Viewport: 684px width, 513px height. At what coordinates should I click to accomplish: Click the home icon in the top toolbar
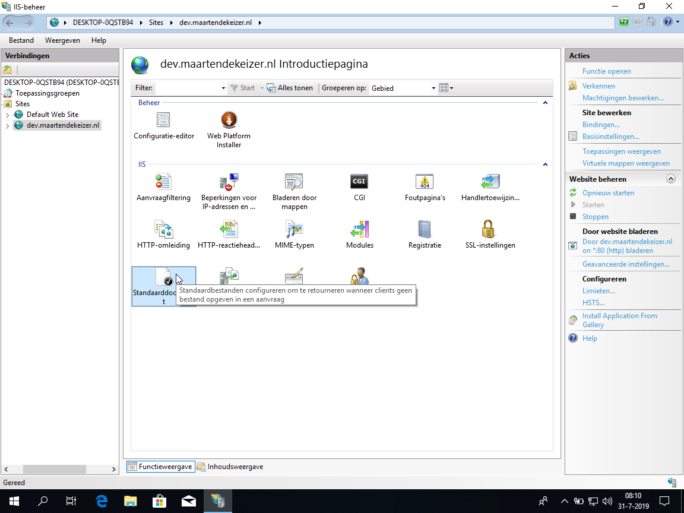[651, 22]
